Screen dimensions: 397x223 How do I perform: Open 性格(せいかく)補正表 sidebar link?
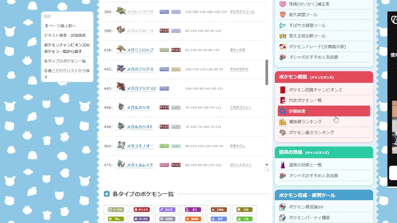pos(309,4)
